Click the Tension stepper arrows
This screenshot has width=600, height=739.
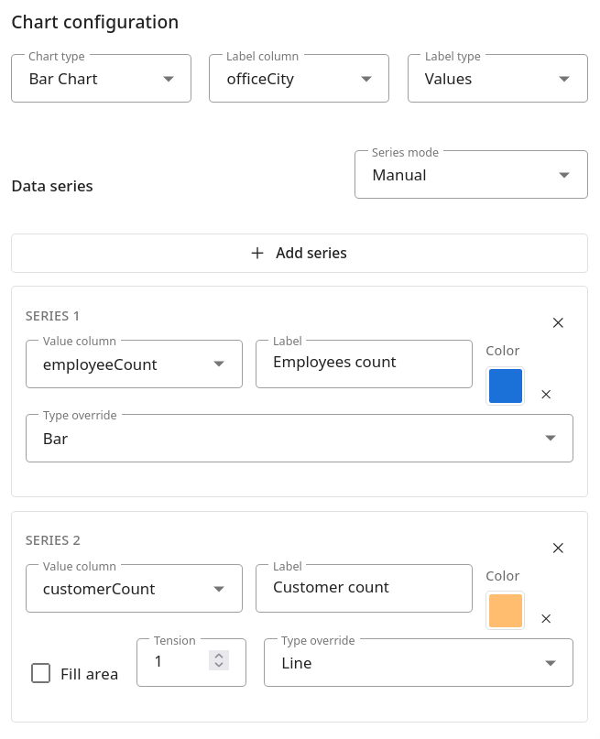click(x=218, y=660)
